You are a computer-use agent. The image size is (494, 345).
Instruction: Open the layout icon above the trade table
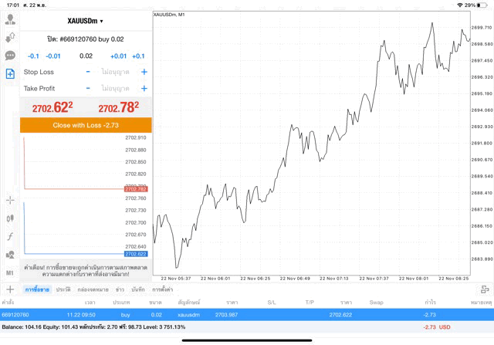(485, 289)
